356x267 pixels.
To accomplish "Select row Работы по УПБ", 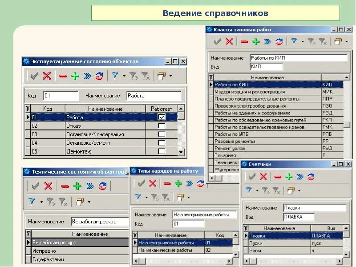I will 276,134.
